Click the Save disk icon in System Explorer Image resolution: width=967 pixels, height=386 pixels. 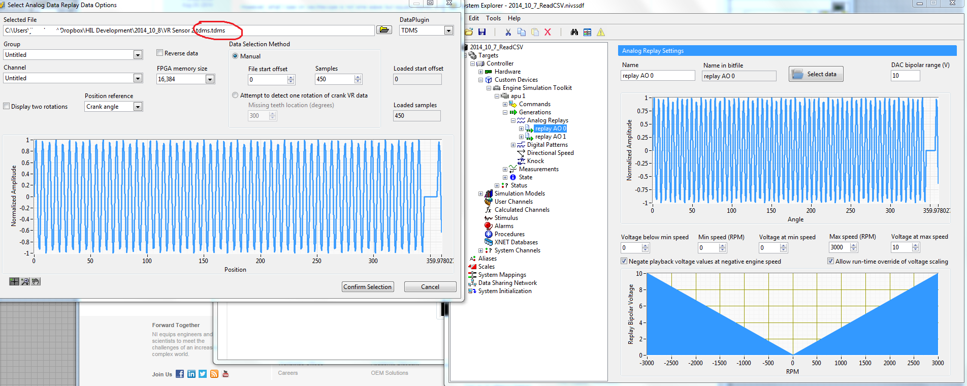pos(482,32)
